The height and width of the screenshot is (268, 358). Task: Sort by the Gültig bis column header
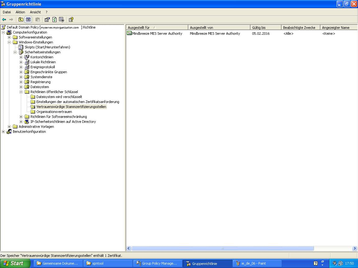pos(265,28)
